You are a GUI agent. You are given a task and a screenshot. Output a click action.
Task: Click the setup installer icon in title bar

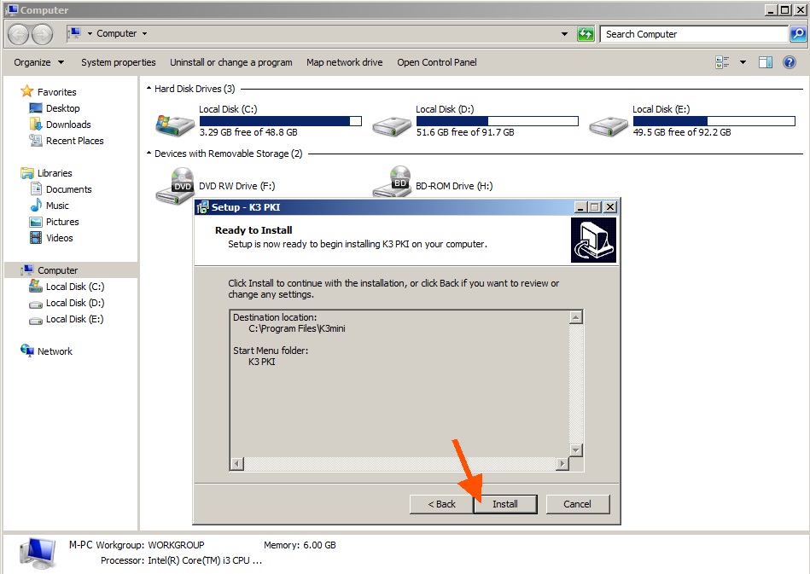[x=202, y=207]
